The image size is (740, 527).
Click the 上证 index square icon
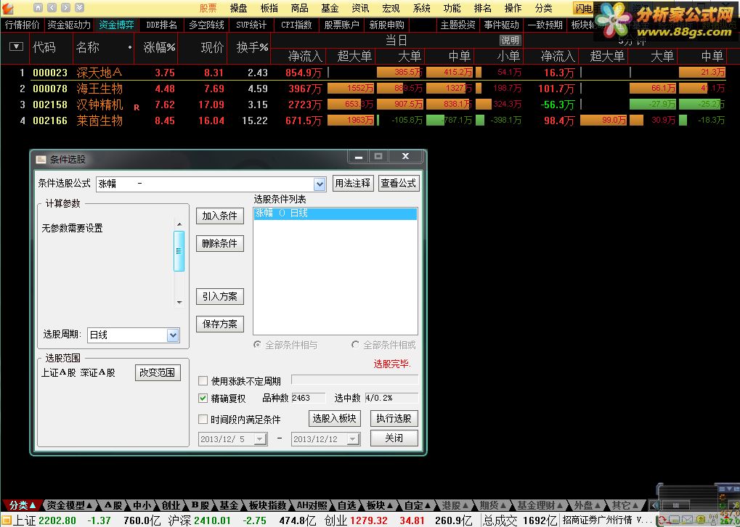(6, 520)
